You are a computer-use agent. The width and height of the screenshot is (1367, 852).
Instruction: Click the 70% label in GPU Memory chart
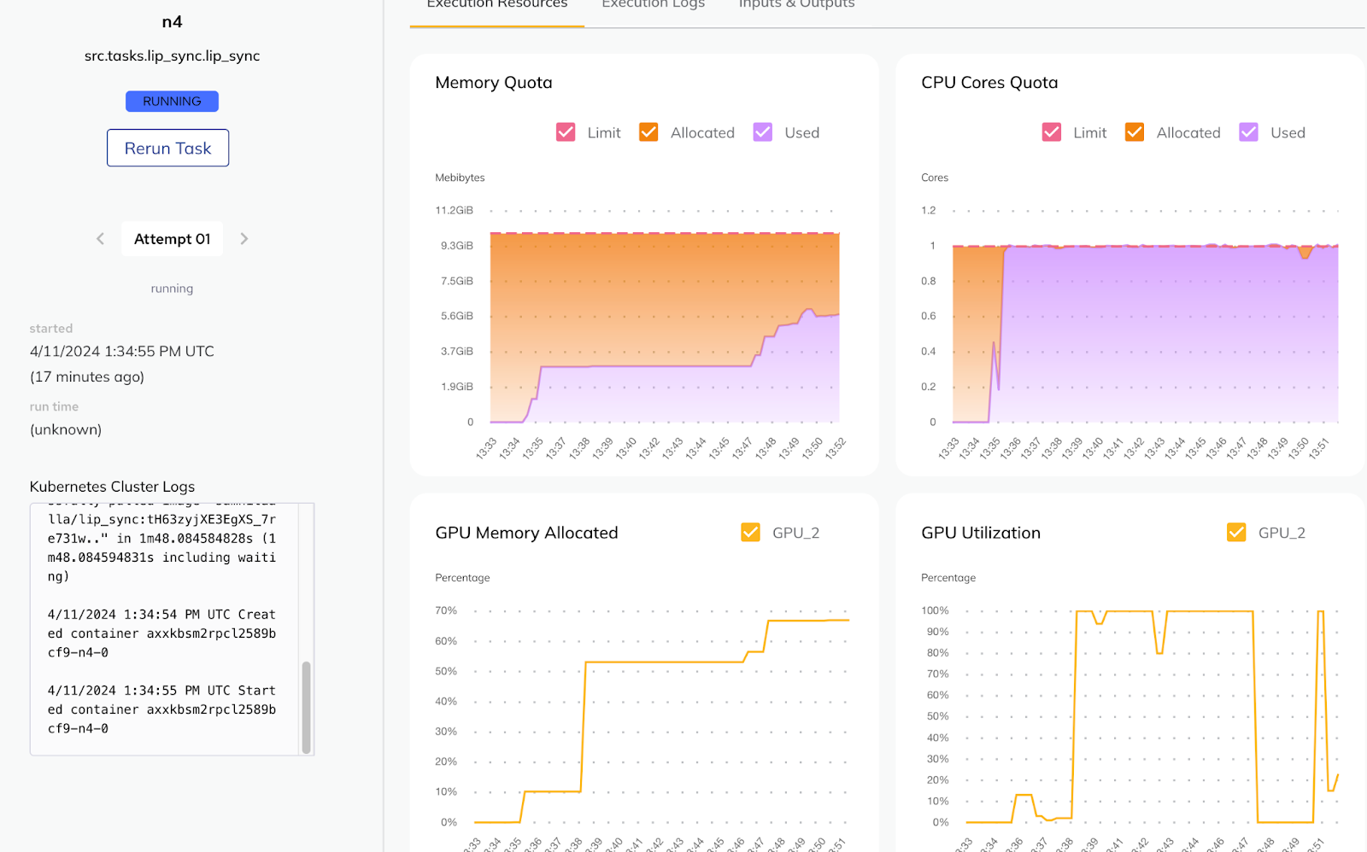[x=446, y=610]
